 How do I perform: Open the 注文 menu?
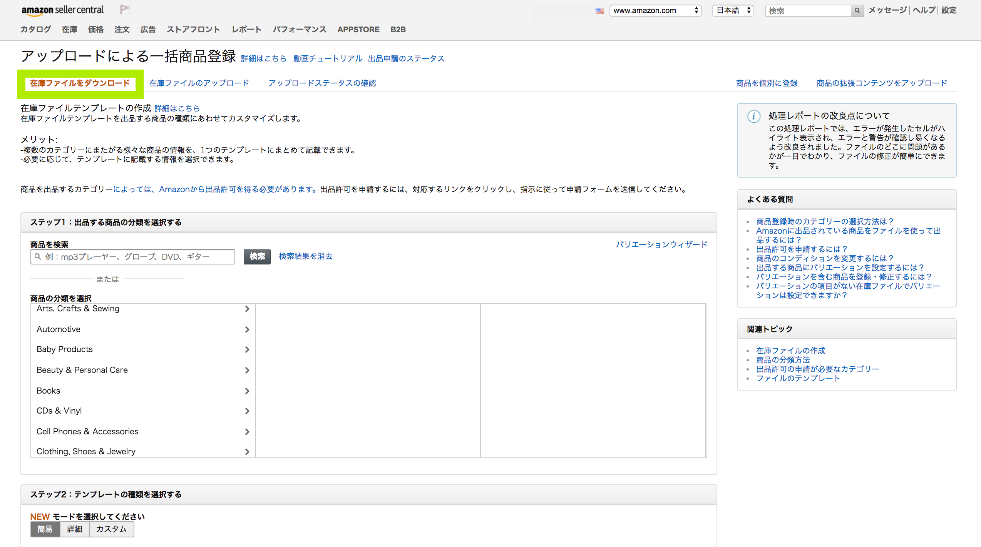tap(122, 30)
